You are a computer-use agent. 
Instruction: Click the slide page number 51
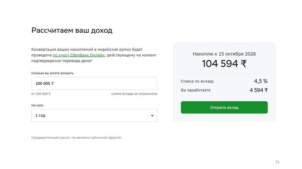277,162
